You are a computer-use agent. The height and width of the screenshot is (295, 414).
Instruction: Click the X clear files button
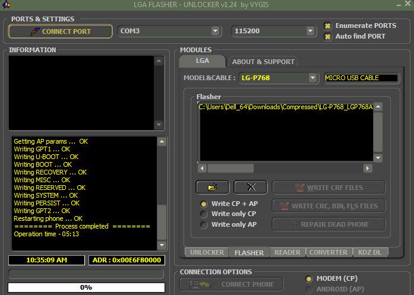251,188
